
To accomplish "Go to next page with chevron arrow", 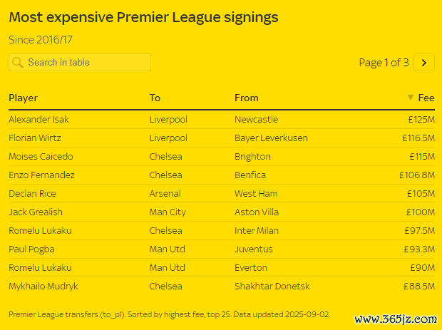I will (x=424, y=63).
